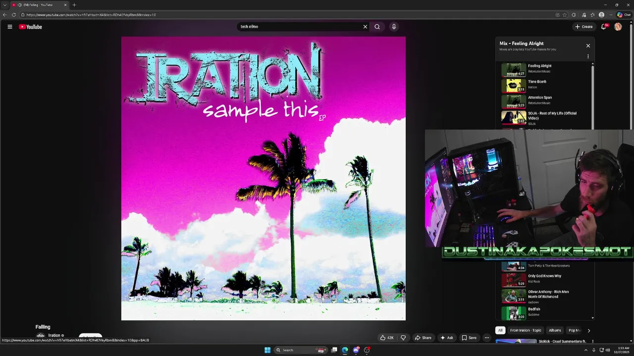Open YouTube notifications bell

[604, 27]
